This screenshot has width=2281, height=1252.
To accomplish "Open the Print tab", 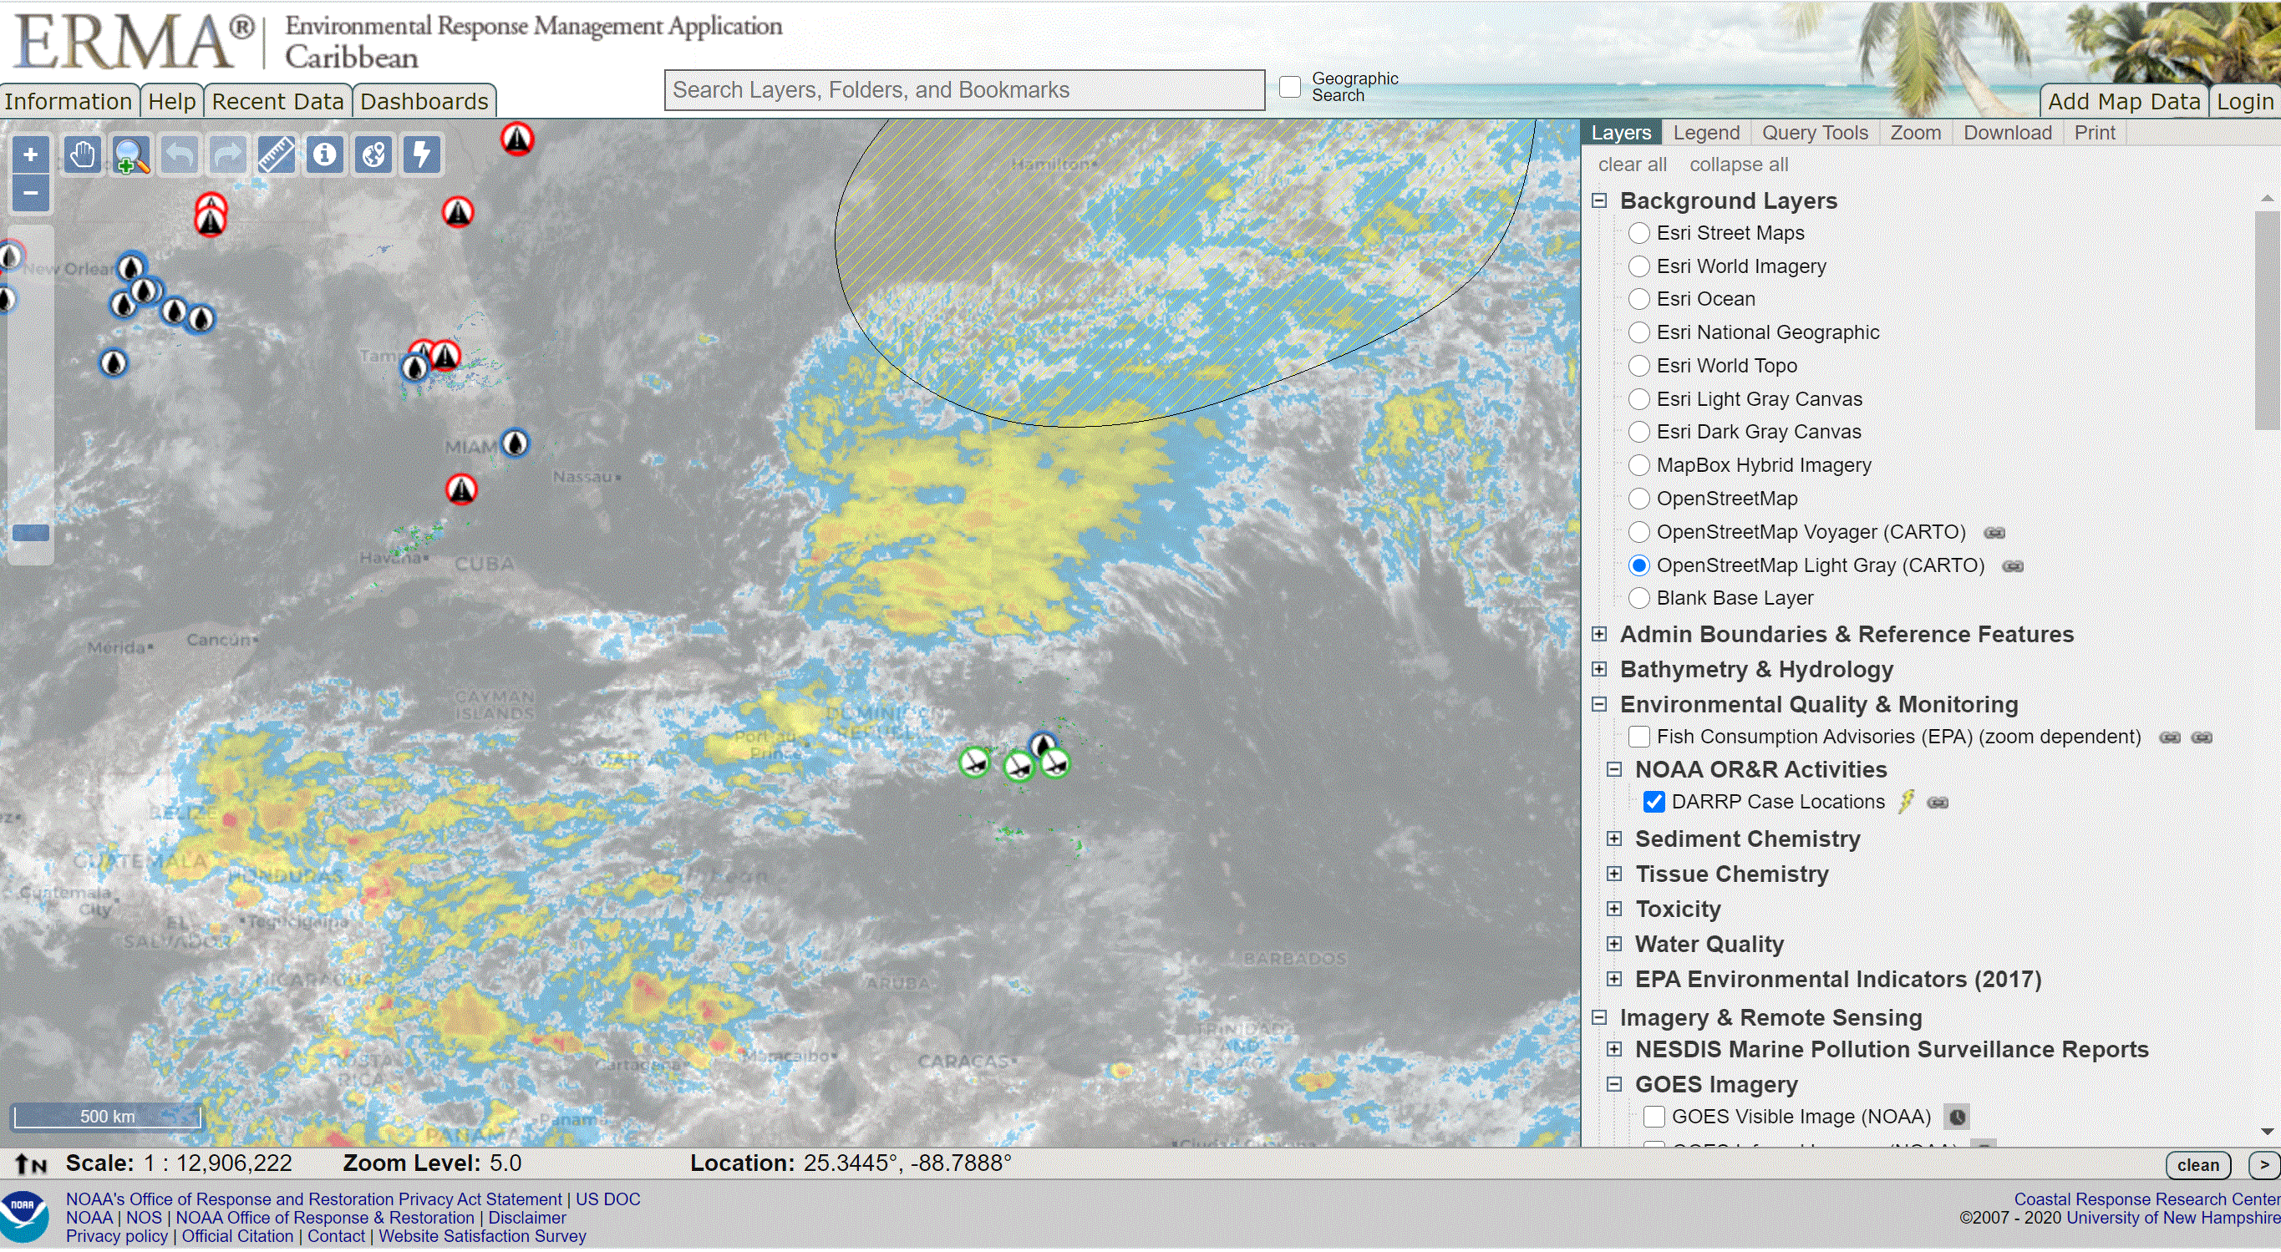I will [x=2094, y=133].
